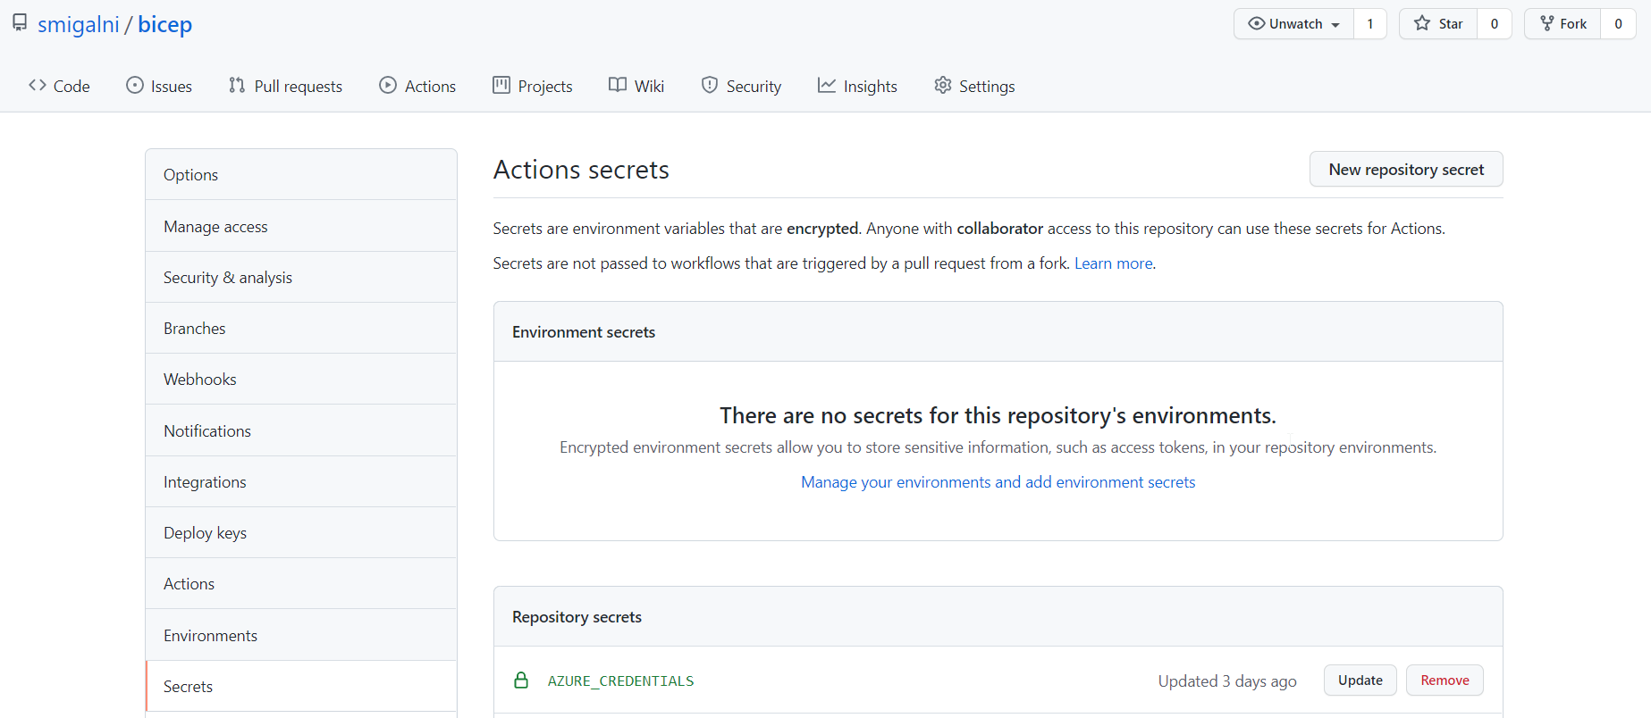1651x718 pixels.
Task: Remove the AZURE_CREDENTIALS secret
Action: (x=1445, y=680)
